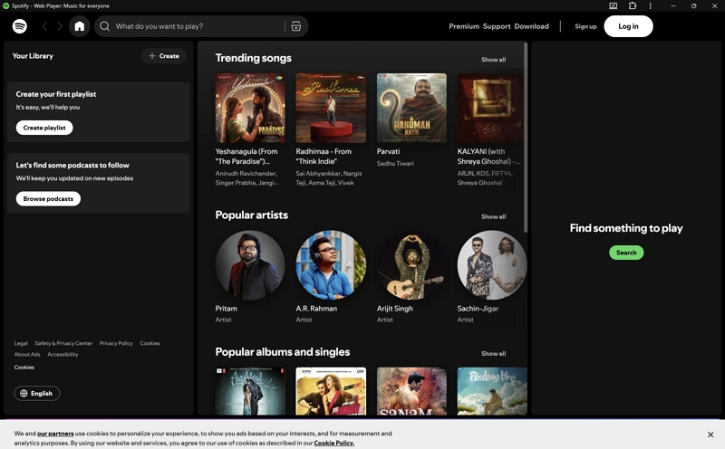
Task: Open the Arijit Singh artist thumbnail
Action: tap(411, 265)
